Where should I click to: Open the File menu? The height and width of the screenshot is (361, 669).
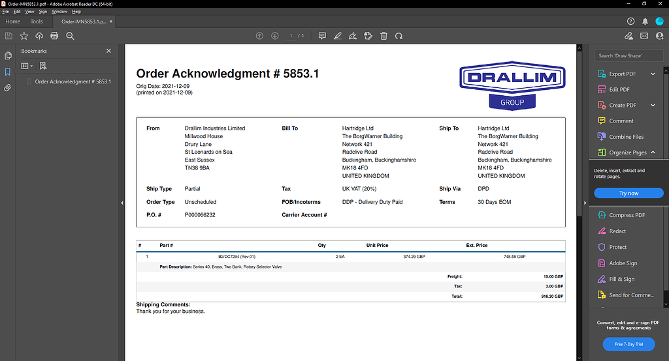coord(5,12)
